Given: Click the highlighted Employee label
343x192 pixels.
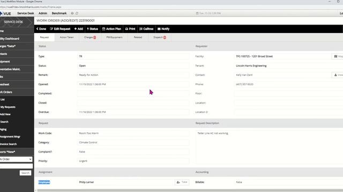Looking at the screenshot, I should click(44, 182).
